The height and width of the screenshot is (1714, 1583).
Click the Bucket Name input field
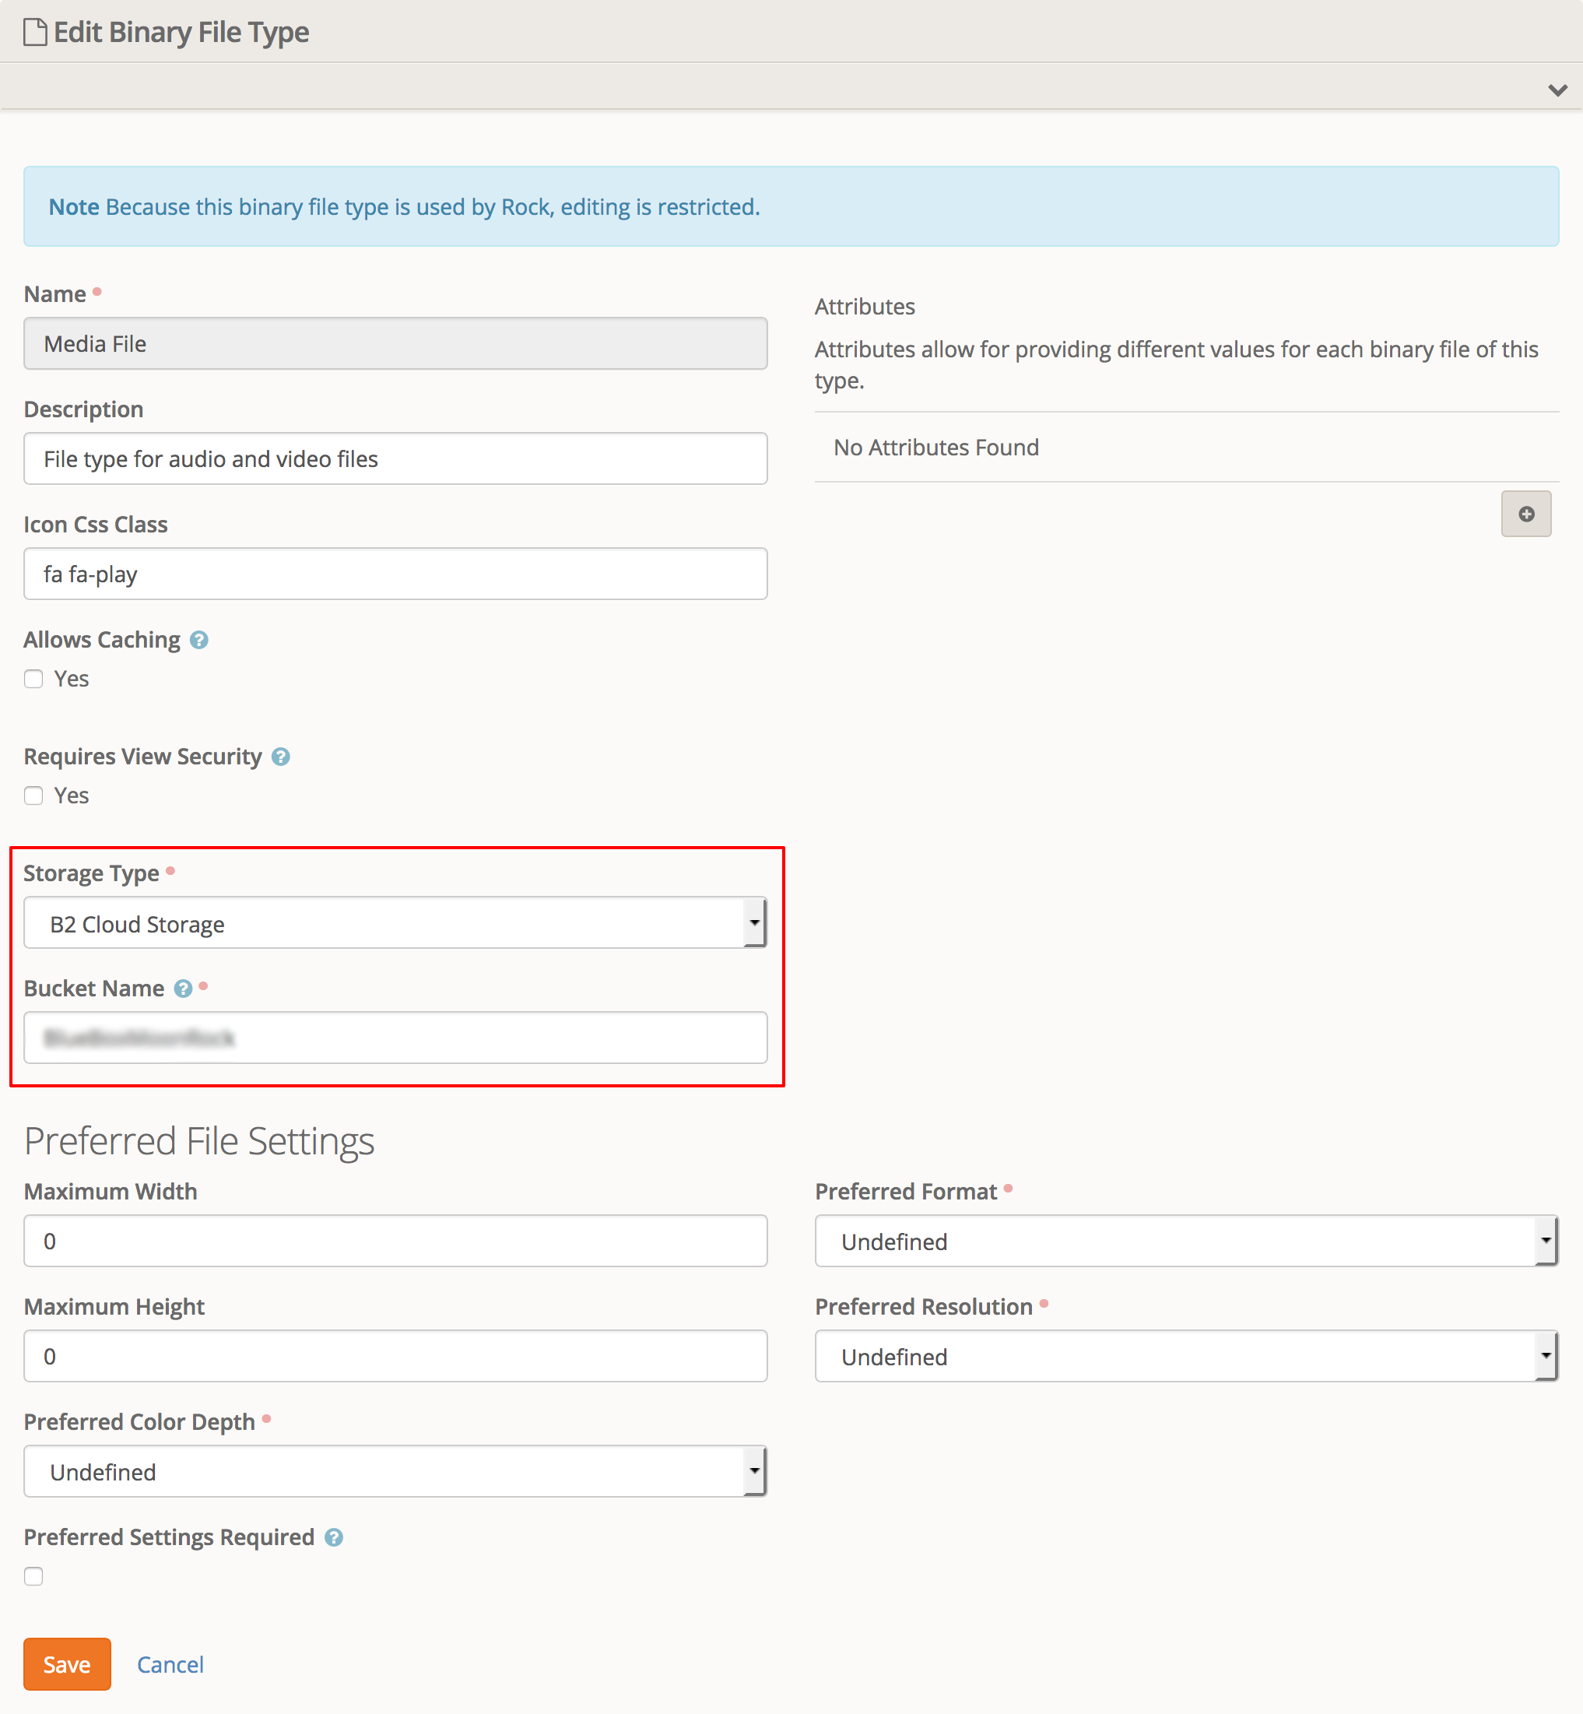click(395, 1039)
